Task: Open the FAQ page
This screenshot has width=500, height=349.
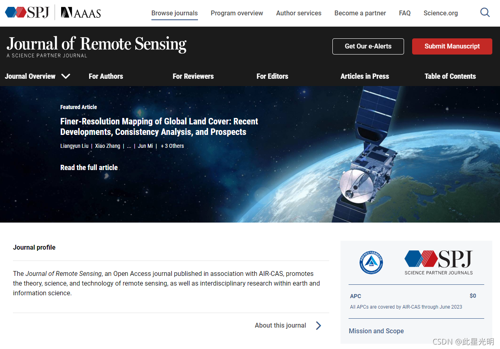Action: [x=405, y=13]
